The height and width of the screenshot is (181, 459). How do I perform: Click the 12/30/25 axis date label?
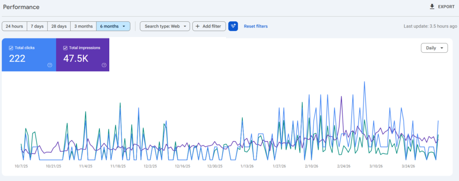[215, 166]
